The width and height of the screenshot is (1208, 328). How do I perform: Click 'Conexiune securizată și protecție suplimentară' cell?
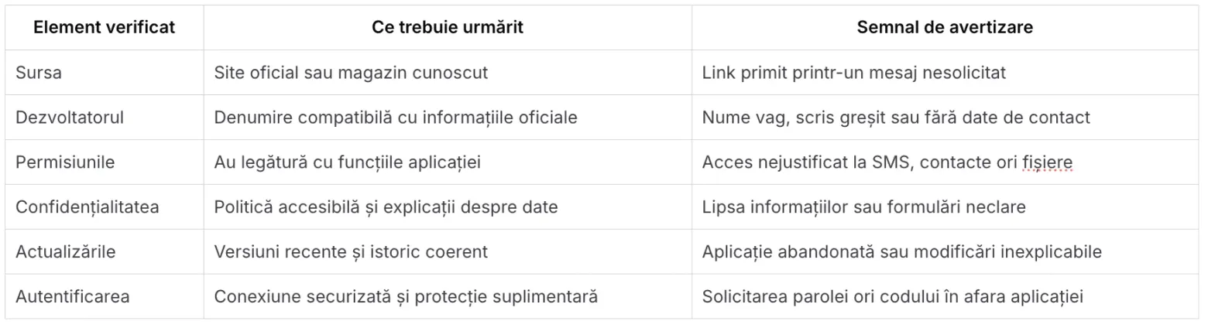[448, 297]
